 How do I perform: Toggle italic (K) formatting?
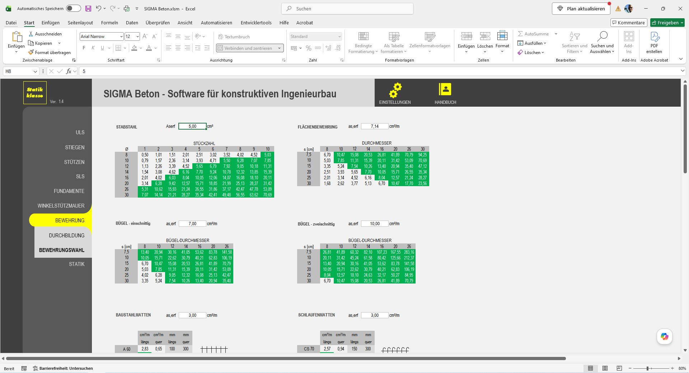(x=93, y=48)
